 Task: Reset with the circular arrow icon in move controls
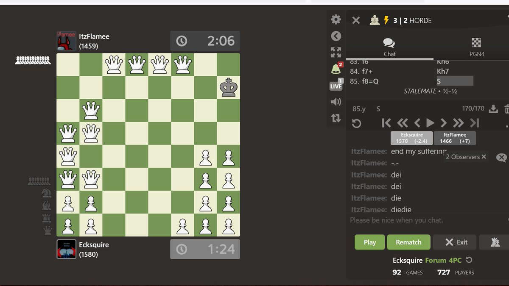(357, 123)
